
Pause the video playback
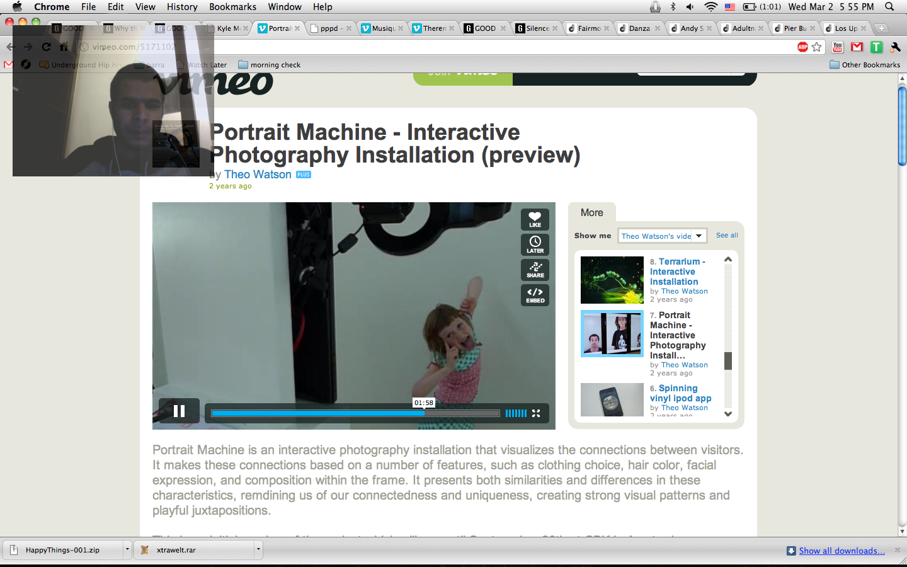point(179,411)
